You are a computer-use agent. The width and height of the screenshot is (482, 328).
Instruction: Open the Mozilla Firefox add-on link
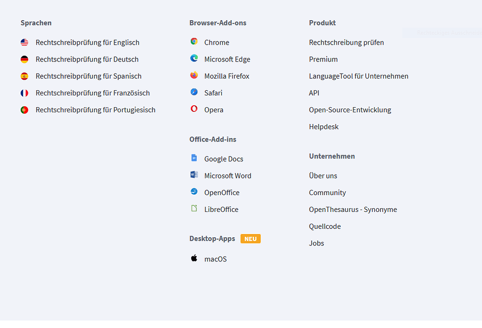pos(227,76)
